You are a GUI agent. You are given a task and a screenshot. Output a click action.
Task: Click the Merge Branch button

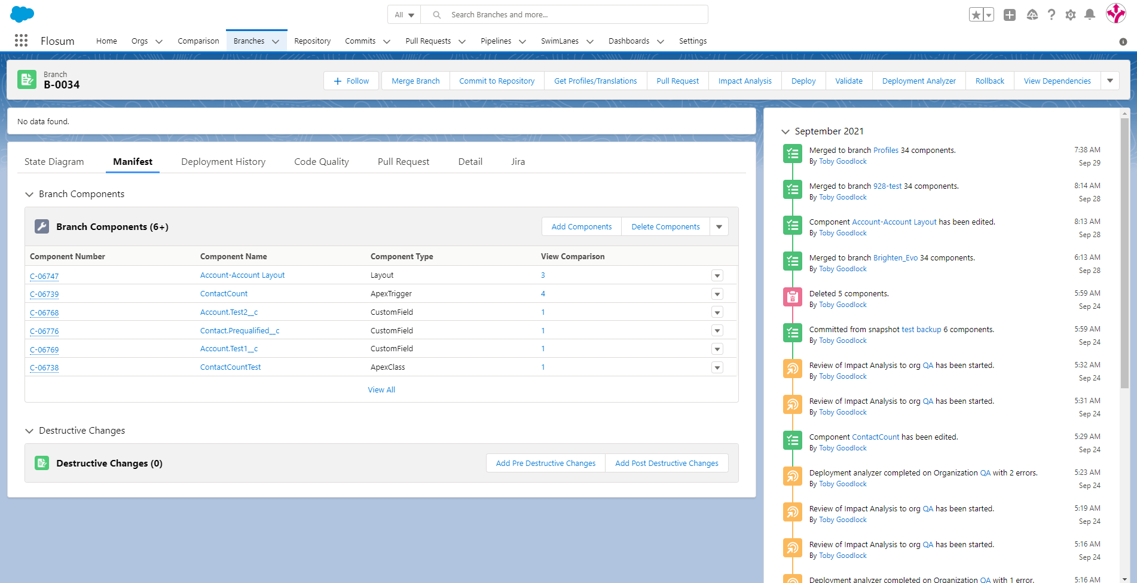(415, 81)
